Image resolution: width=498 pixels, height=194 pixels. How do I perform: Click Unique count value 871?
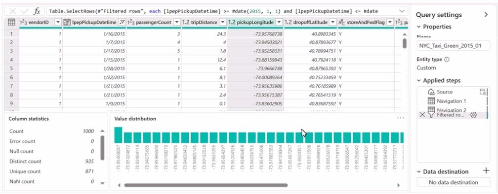click(x=89, y=171)
